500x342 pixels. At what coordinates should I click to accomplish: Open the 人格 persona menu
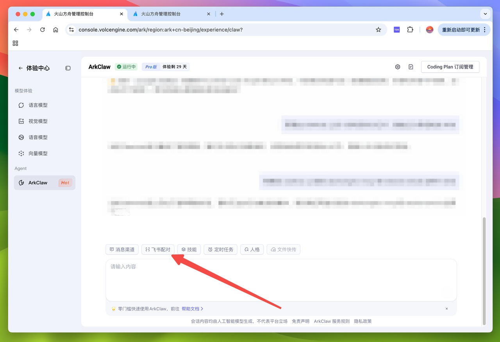[x=252, y=249]
